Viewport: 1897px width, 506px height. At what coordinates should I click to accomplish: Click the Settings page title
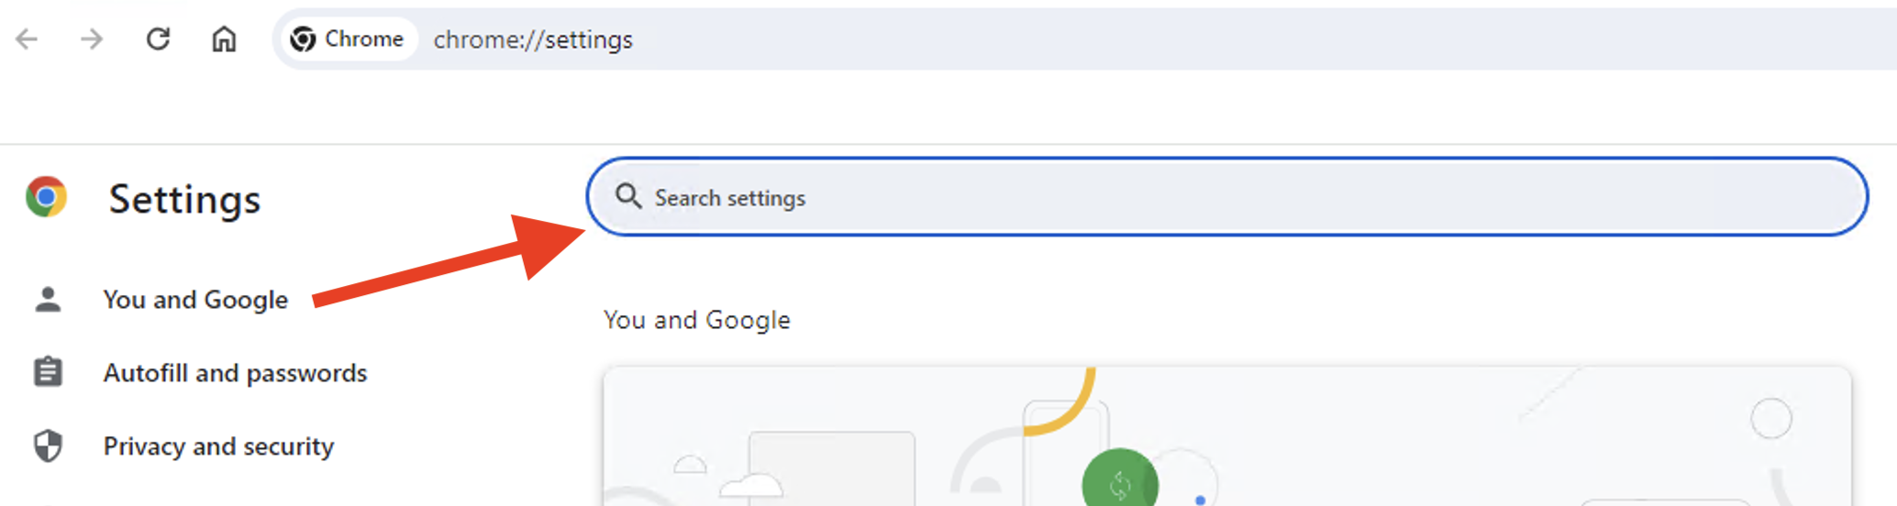pos(184,200)
